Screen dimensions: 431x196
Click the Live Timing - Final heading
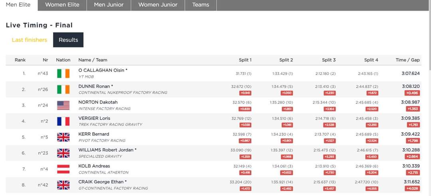tap(39, 25)
